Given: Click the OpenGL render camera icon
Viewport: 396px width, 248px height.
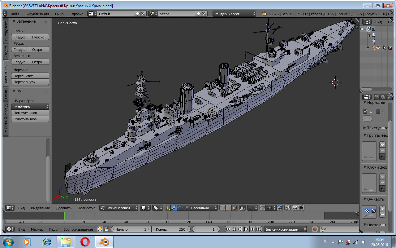Looking at the screenshot, I should (295, 208).
